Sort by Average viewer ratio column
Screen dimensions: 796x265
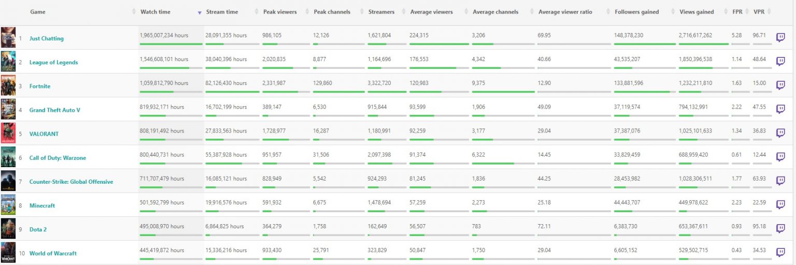click(565, 12)
